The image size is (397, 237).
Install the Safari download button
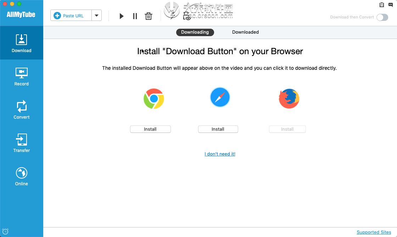[x=218, y=129]
